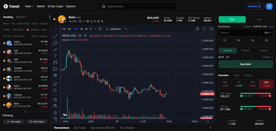Open chart settings gear
This screenshot has height=131, width=276.
coord(198,29)
